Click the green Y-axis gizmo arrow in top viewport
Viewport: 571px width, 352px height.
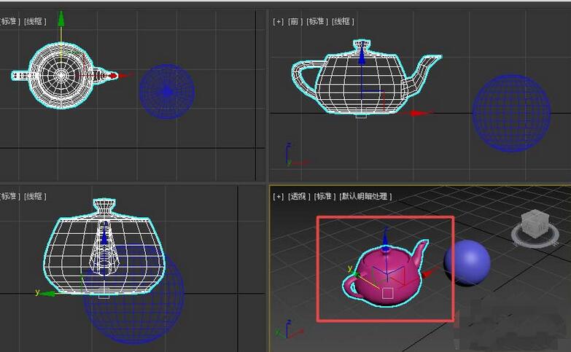pyautogui.click(x=61, y=18)
